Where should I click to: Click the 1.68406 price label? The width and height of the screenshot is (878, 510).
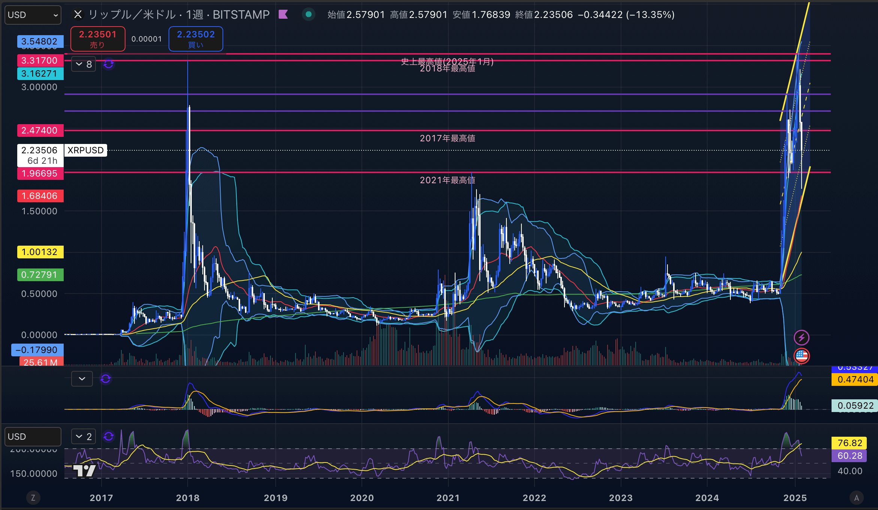40,196
